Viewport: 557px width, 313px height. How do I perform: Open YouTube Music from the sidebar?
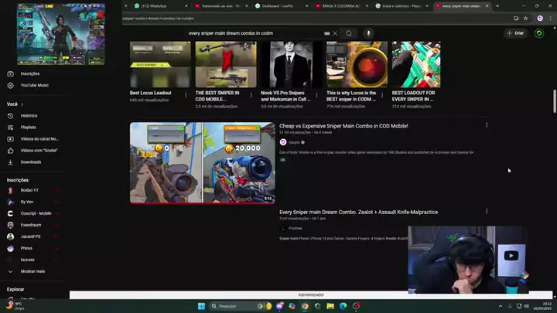click(x=34, y=85)
